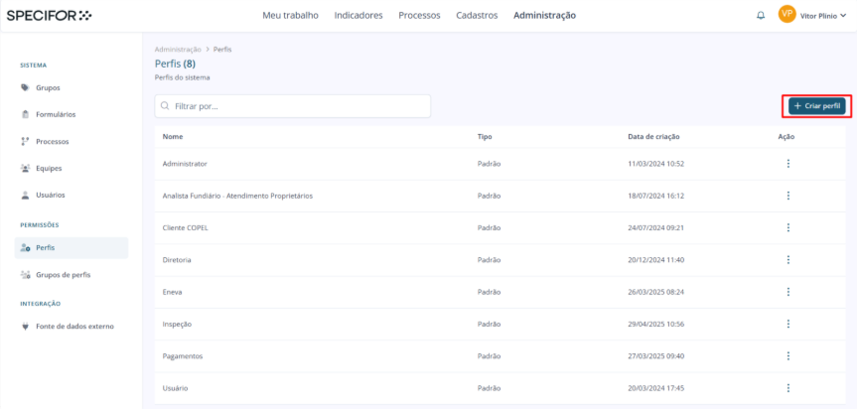Open Usuários in the sidebar
858x409 pixels.
tap(51, 195)
